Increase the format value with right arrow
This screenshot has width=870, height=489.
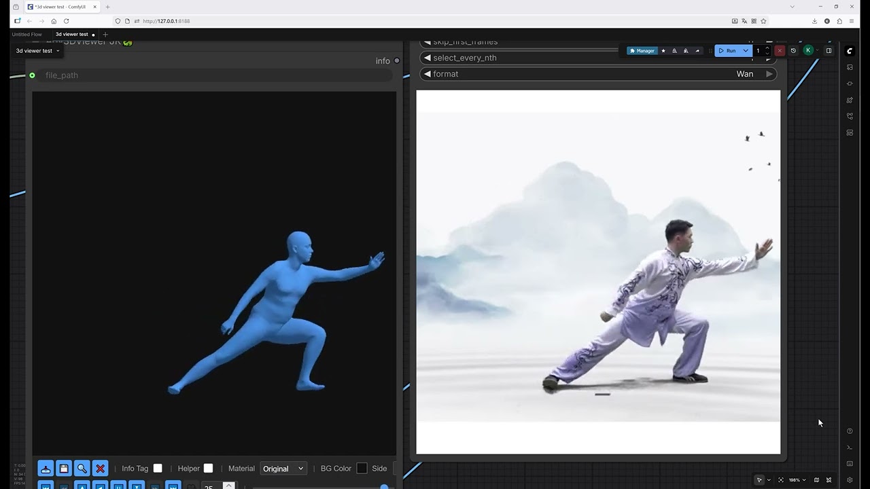pyautogui.click(x=769, y=74)
